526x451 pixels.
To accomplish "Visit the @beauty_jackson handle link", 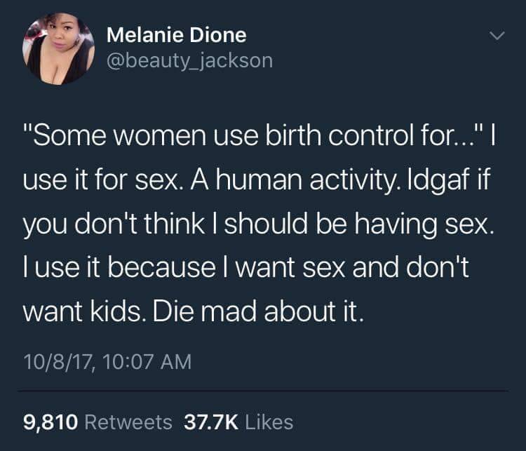I will pos(190,61).
